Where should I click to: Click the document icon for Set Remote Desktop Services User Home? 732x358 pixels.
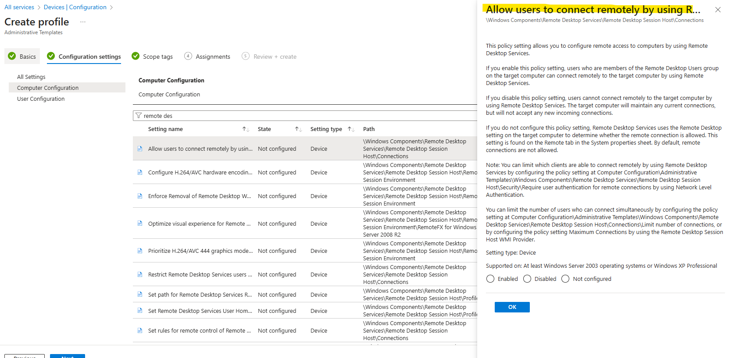(140, 311)
